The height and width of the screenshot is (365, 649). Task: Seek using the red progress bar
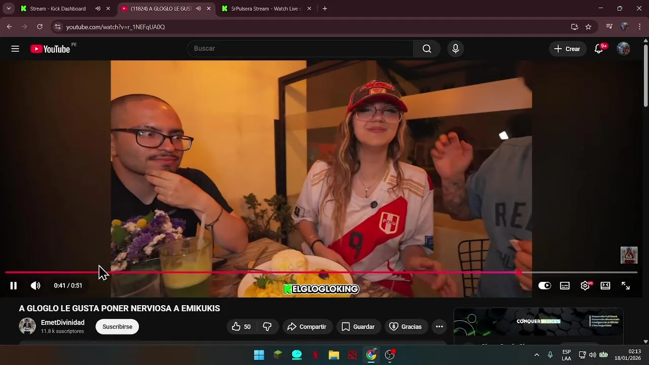[x=262, y=273]
